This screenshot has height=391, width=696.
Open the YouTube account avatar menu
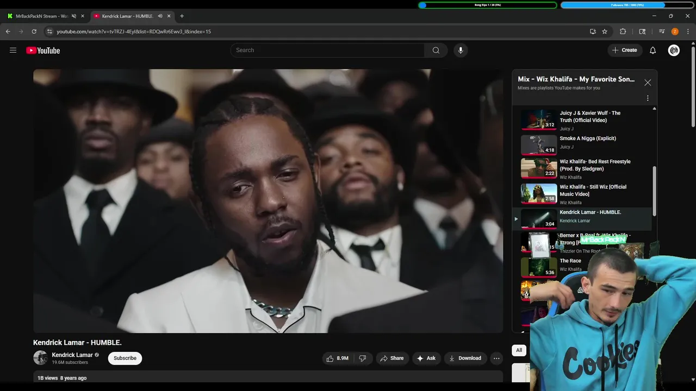[x=674, y=51]
